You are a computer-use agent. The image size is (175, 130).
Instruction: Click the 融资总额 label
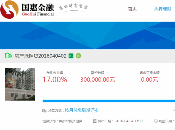[98, 73]
